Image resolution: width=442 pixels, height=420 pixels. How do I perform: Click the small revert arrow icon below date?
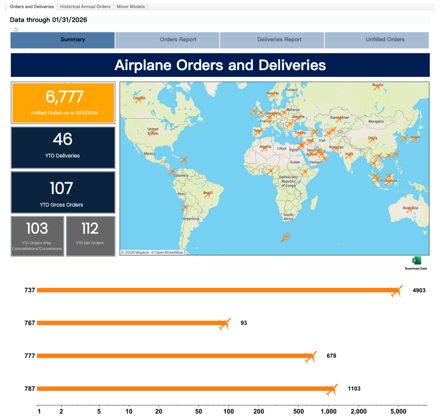[16, 29]
